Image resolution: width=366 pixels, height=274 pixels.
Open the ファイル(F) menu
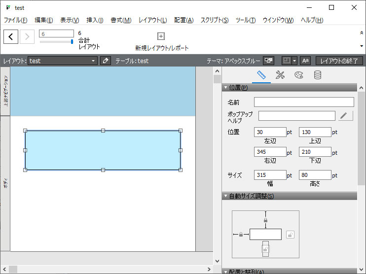pos(16,20)
